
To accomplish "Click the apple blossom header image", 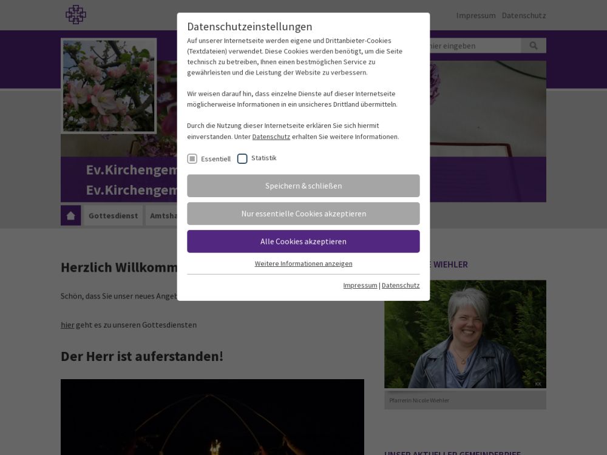I will coord(109,86).
